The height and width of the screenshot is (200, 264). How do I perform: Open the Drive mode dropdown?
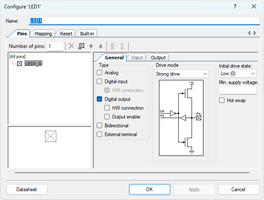[182, 74]
